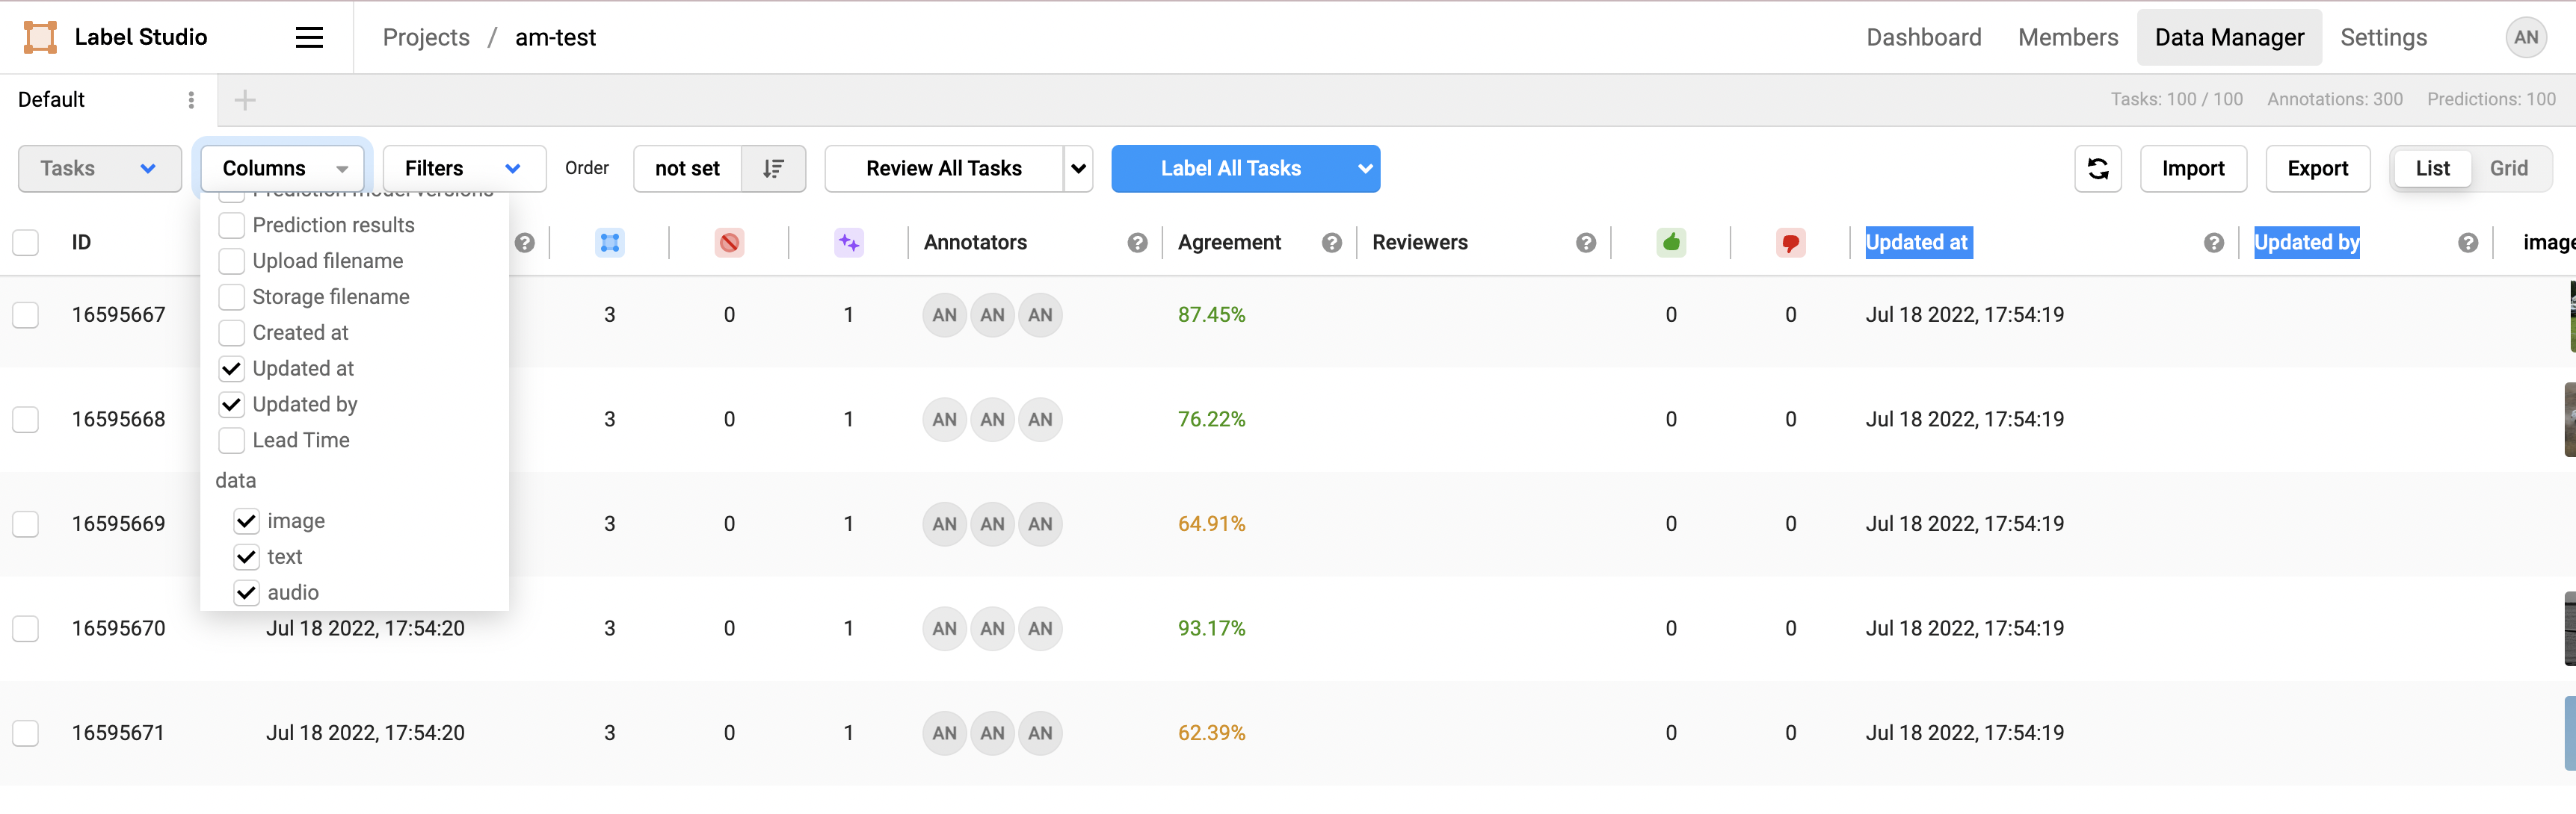Click the hamburger menu icon
Screen dimensions: 2576x814
pos(309,38)
